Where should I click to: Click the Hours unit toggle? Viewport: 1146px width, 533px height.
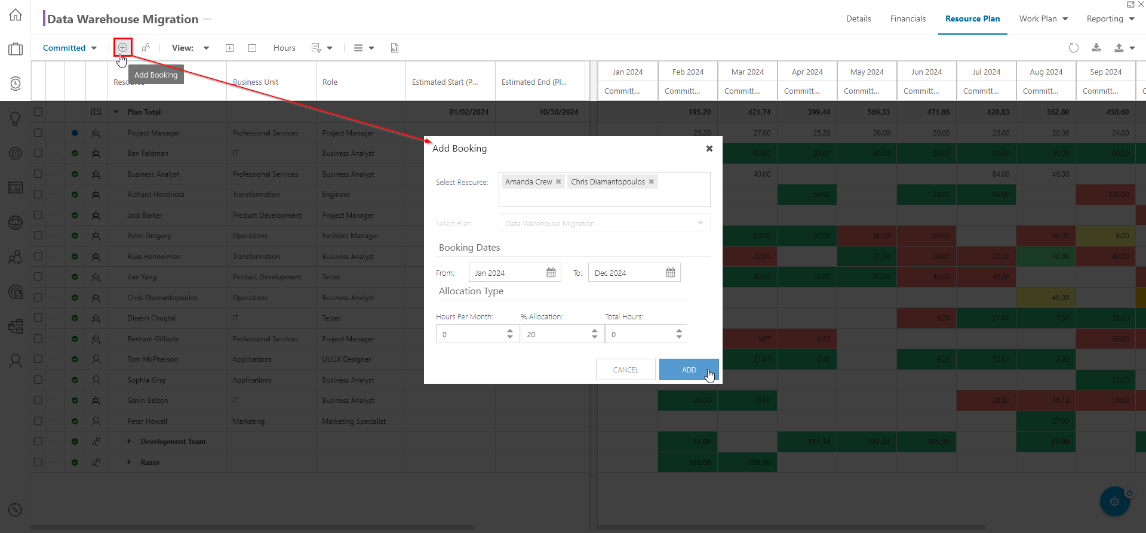tap(284, 48)
